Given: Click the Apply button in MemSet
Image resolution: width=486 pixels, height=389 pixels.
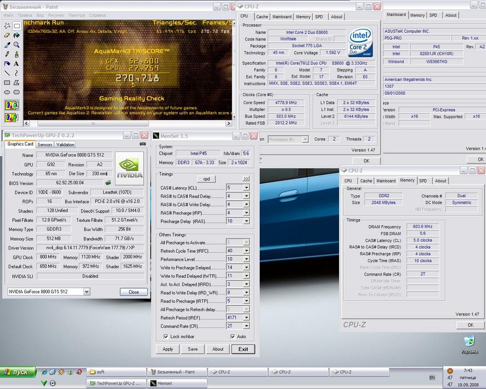Looking at the screenshot, I should 168,349.
